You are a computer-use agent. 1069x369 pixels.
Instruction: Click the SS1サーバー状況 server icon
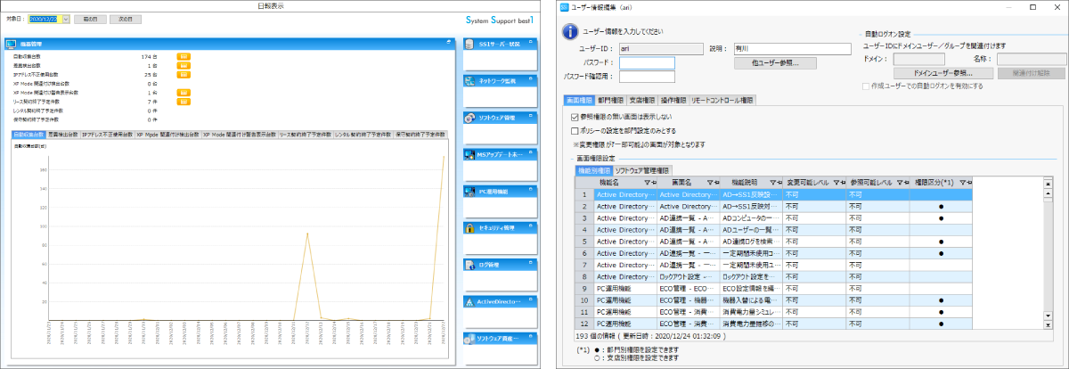[x=470, y=44]
